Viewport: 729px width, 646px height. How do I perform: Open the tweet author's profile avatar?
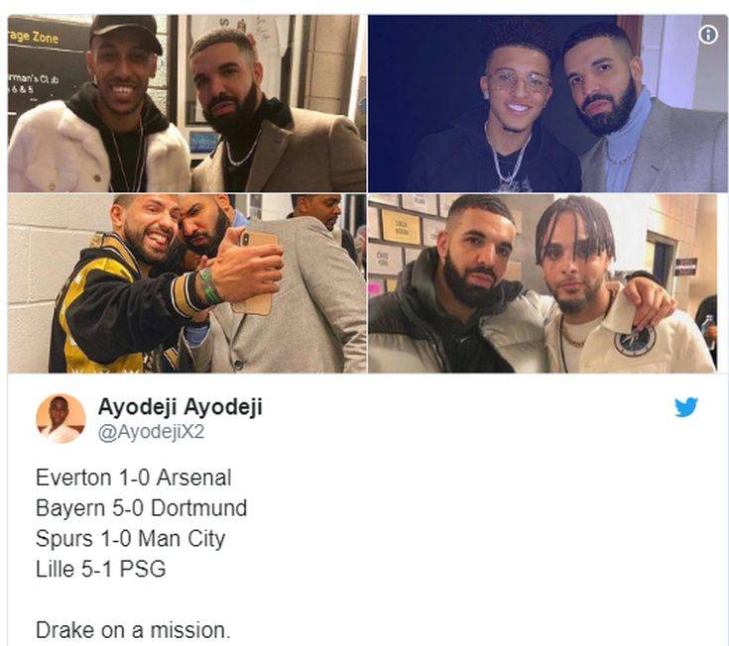[61, 417]
